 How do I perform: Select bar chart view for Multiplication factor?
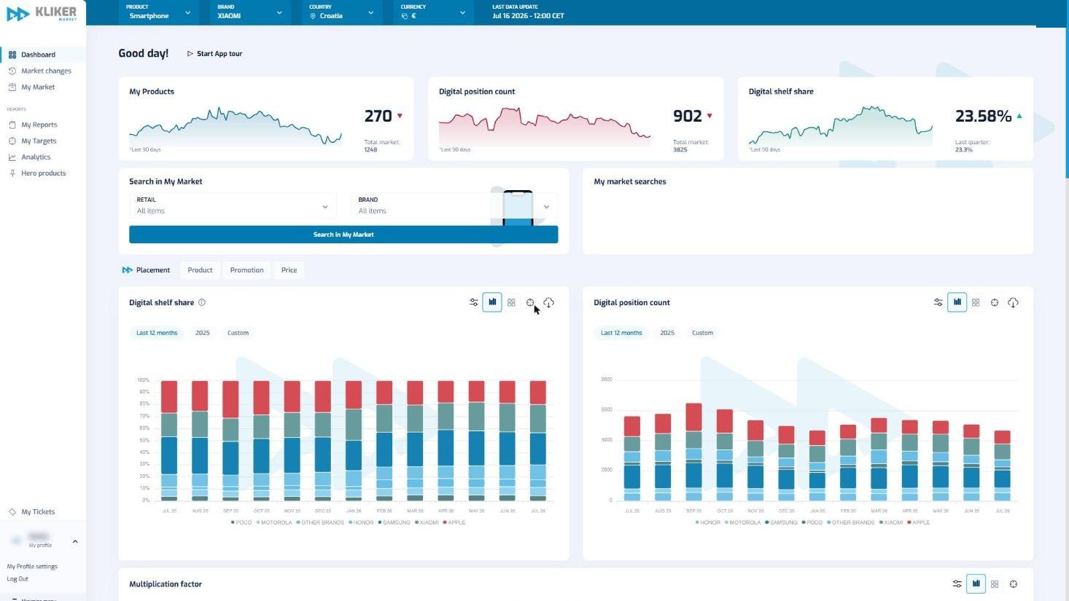click(x=976, y=584)
